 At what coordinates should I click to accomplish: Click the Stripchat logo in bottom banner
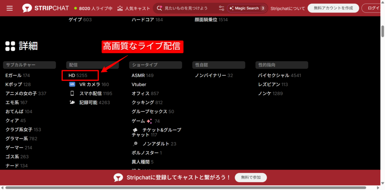pyautogui.click(x=118, y=178)
